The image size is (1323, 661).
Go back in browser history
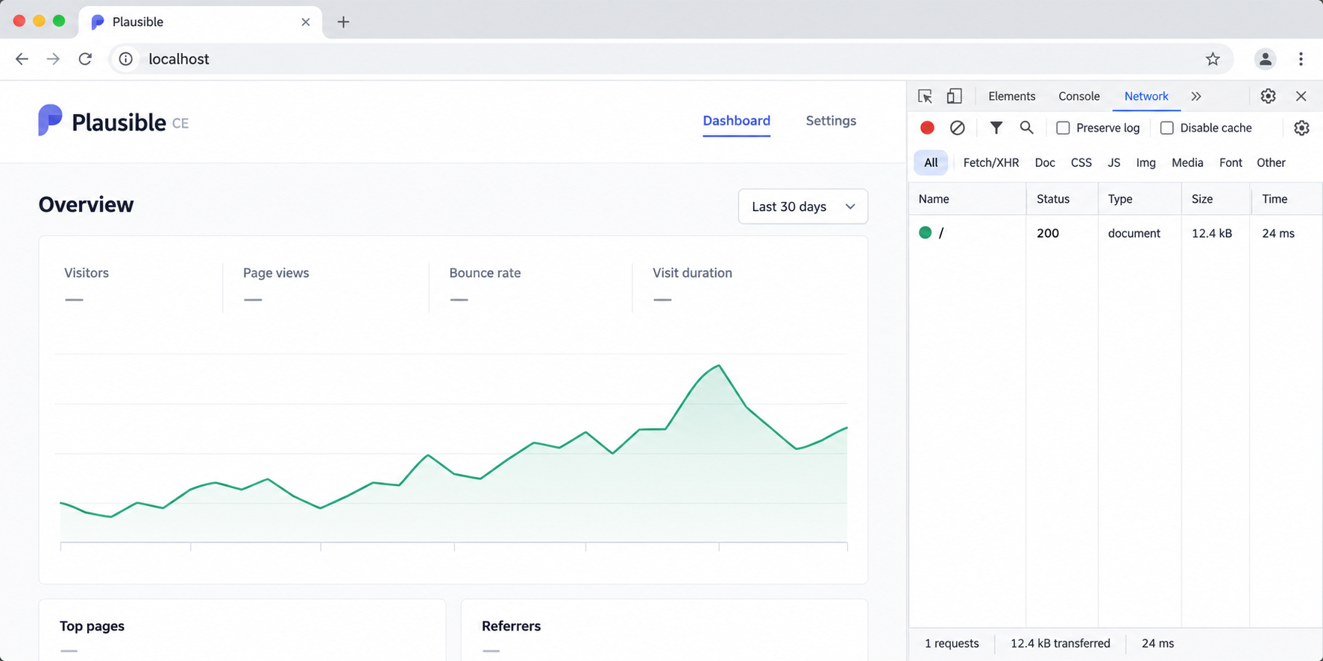(22, 59)
